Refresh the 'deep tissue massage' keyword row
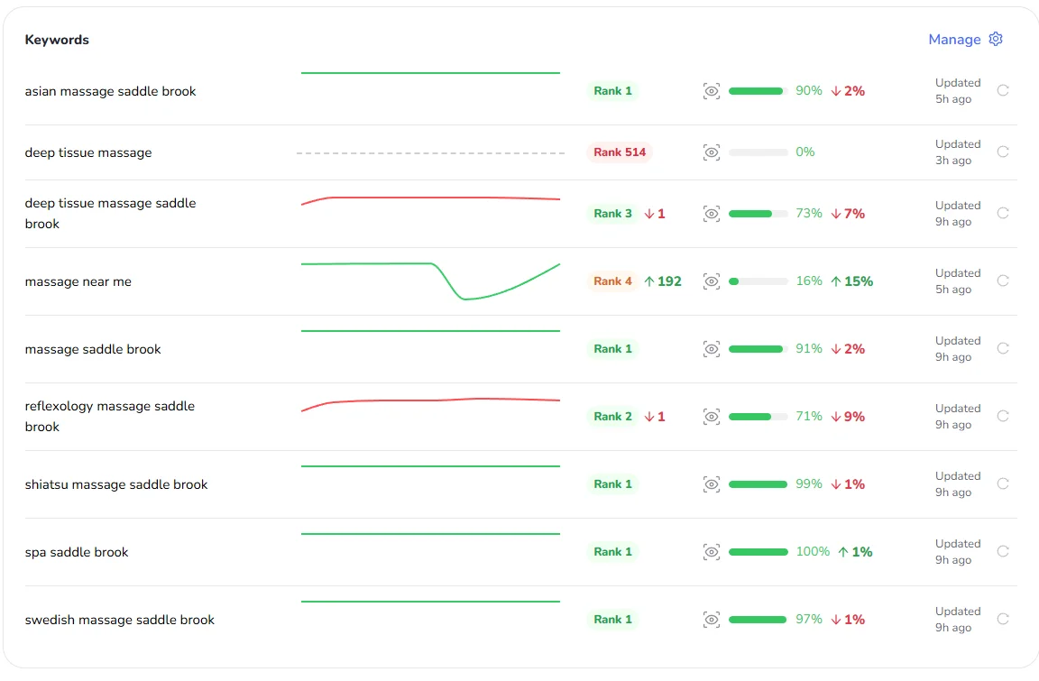Image resolution: width=1039 pixels, height=681 pixels. click(x=1003, y=152)
